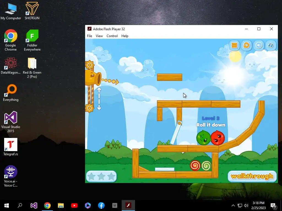
Task: Open system volume tray icon
Action: point(246,206)
